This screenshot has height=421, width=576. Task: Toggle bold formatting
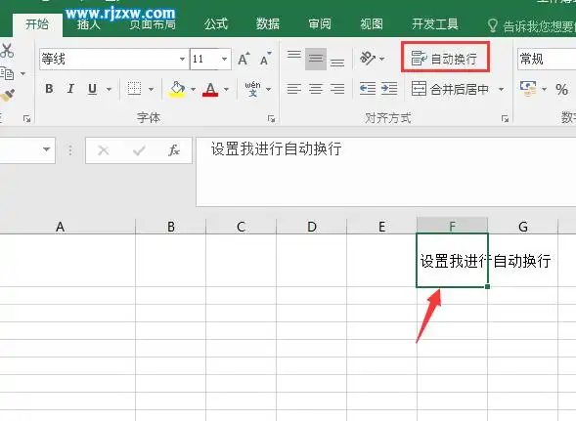[x=49, y=89]
